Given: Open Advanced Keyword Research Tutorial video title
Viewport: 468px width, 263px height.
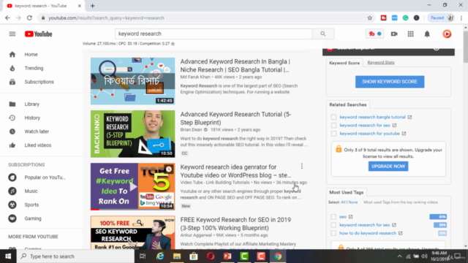Looking at the screenshot, I should (235, 118).
